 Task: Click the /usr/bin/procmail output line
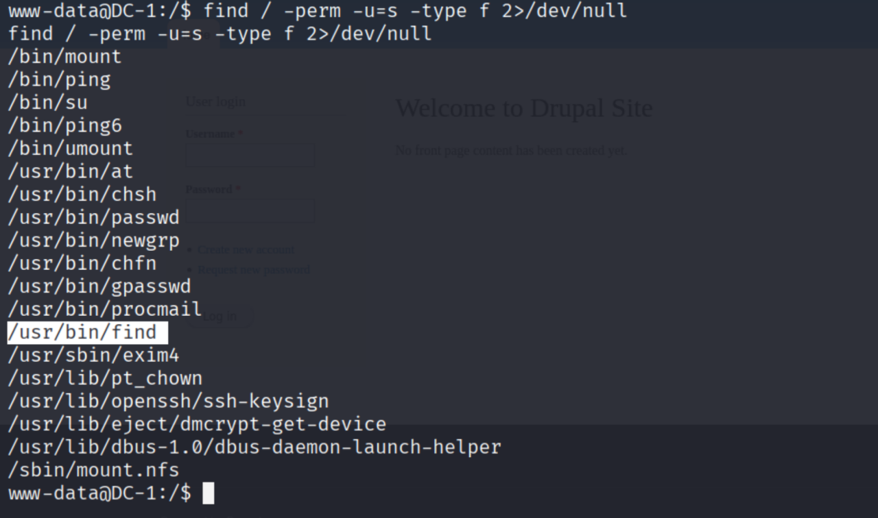tap(105, 310)
